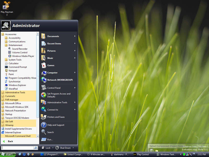Image resolution: width=209 pixels, height=157 pixels.
Task: Switch to the Extract Compr... taskbar button
Action: click(74, 154)
